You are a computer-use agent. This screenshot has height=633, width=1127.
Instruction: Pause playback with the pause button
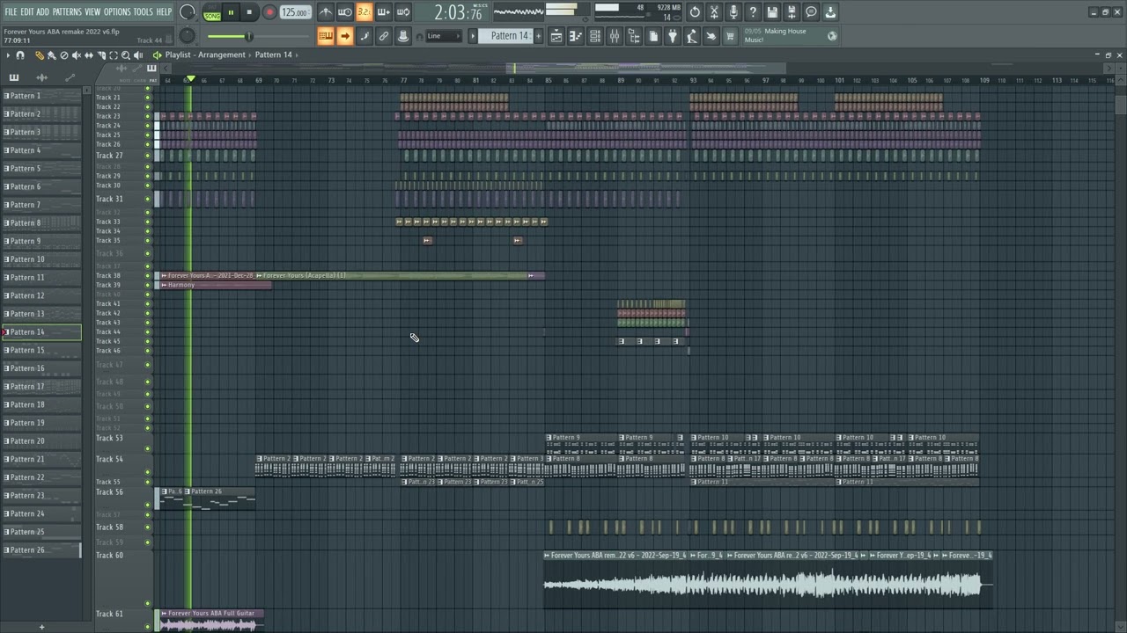[231, 12]
